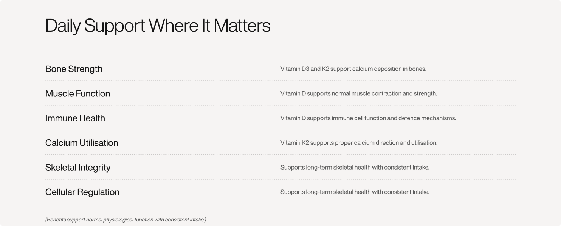Select the Muscle Function row title
The image size is (561, 226).
coord(77,93)
